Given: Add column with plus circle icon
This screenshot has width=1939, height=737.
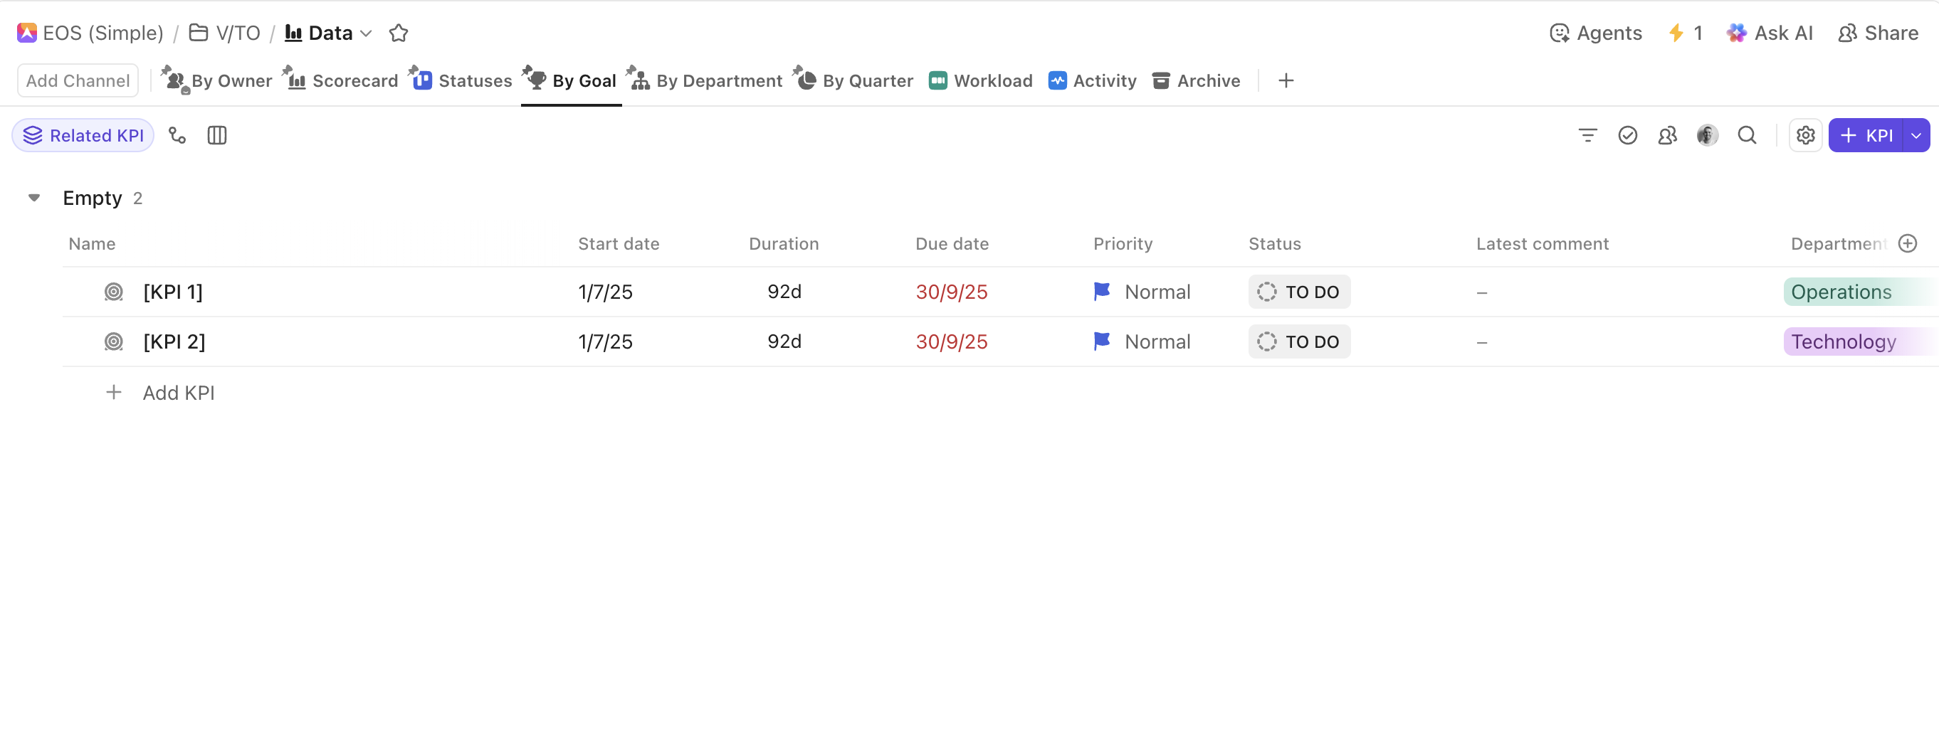Looking at the screenshot, I should tap(1907, 244).
